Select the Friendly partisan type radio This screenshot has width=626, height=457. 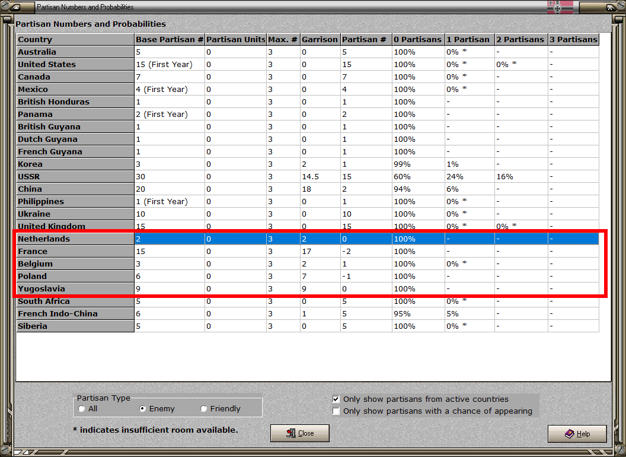(203, 408)
